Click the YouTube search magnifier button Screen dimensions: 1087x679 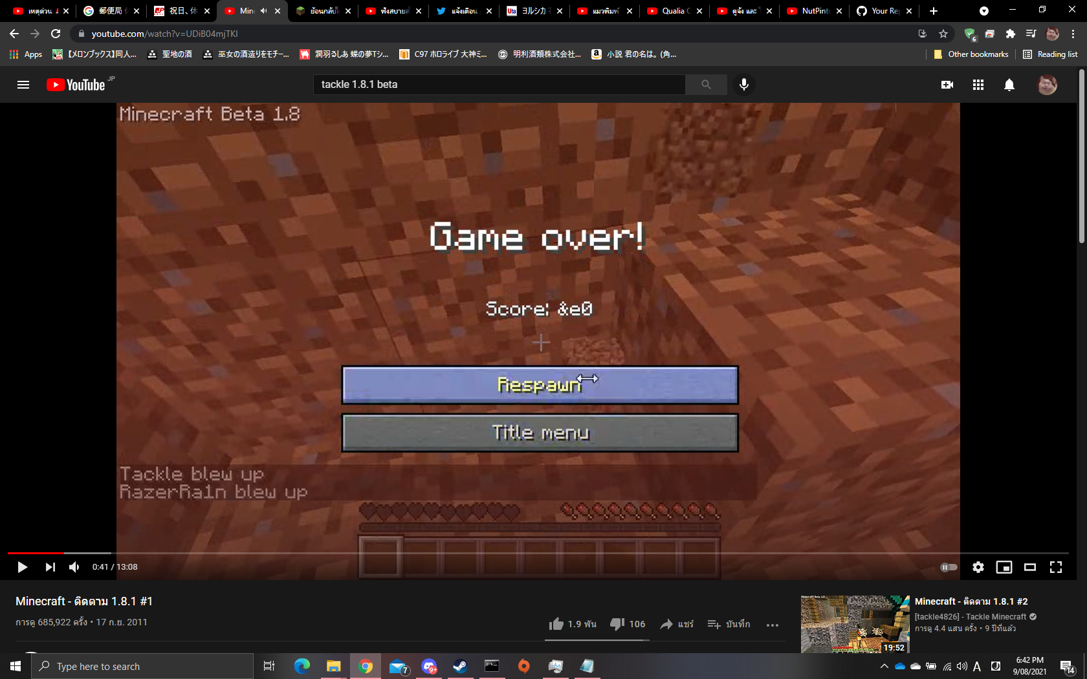pos(706,85)
